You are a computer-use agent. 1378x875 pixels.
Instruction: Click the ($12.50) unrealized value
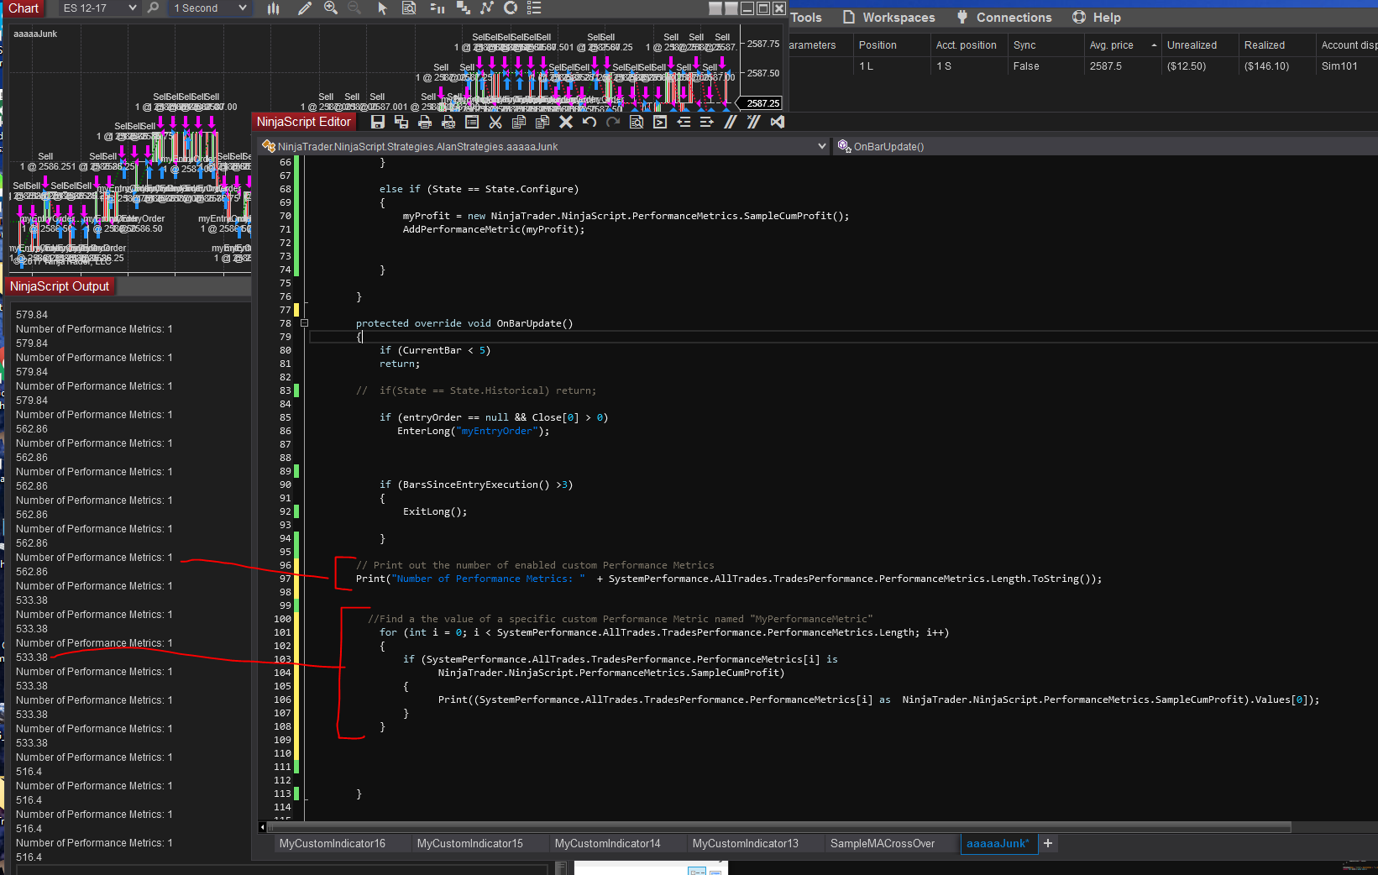click(x=1187, y=66)
